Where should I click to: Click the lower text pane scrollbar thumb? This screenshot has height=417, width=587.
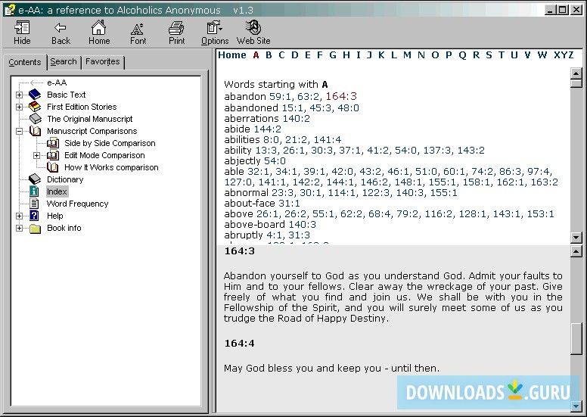576,338
